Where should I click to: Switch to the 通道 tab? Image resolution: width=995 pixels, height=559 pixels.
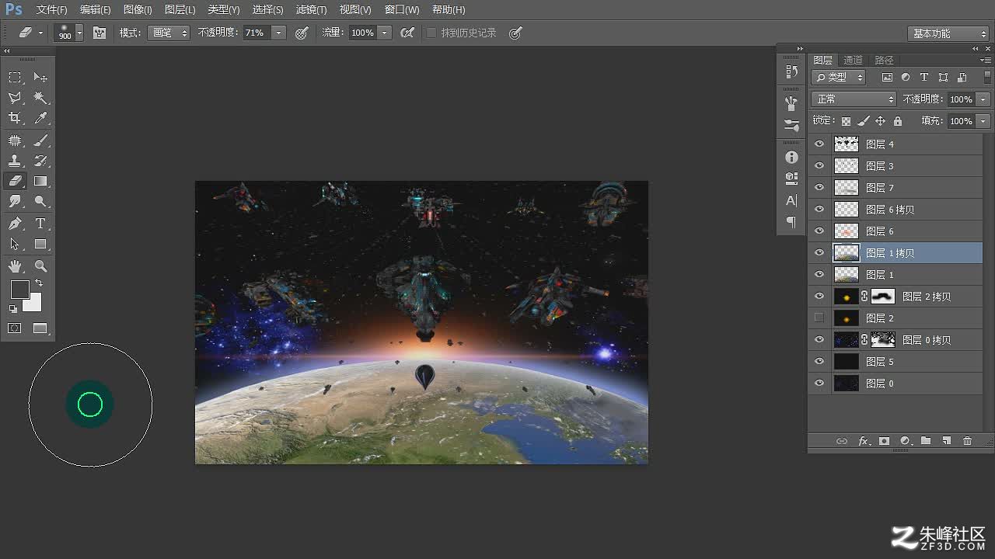pyautogui.click(x=853, y=60)
